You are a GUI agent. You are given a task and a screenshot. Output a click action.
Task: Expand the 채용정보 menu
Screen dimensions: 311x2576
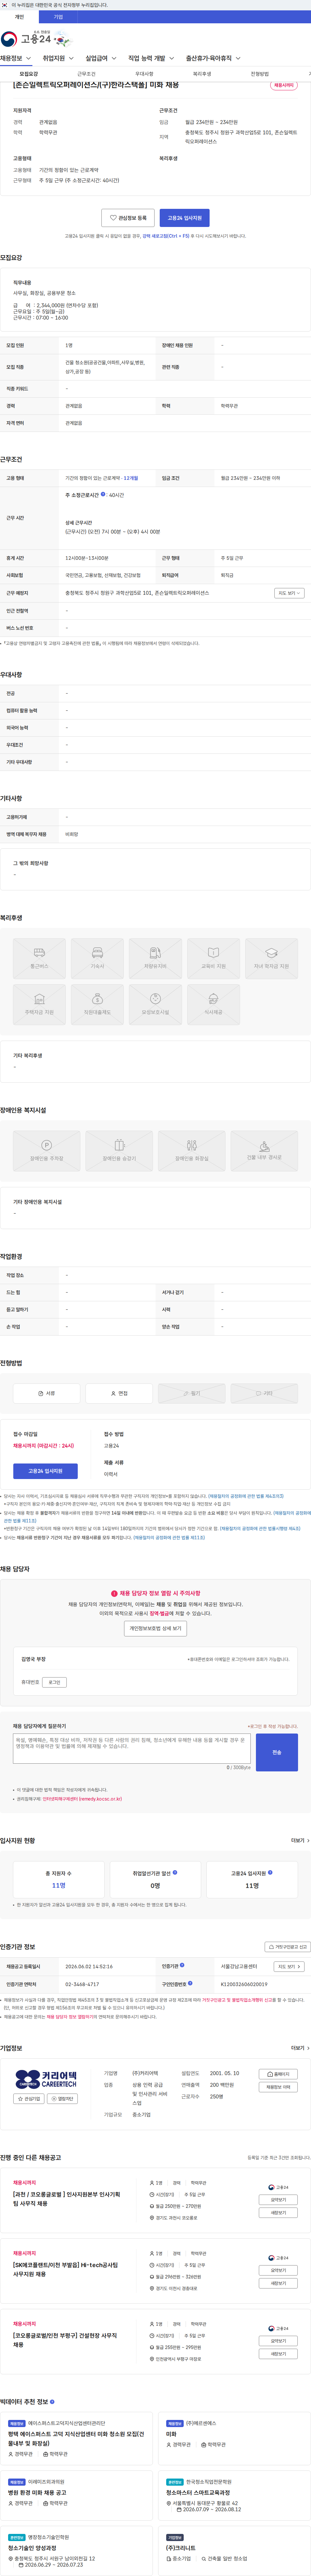coord(16,58)
